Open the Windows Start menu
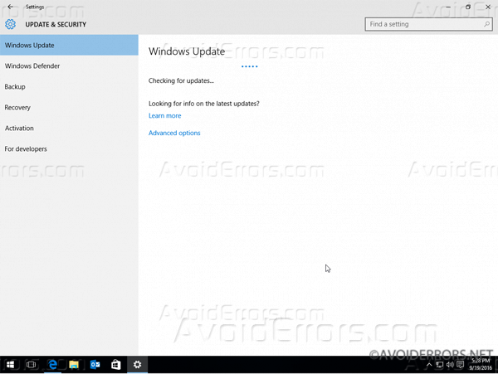This screenshot has width=498, height=374. (11, 365)
